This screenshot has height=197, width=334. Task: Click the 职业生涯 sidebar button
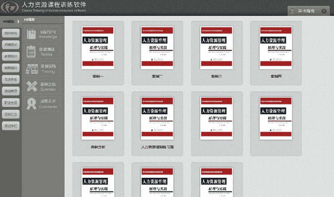(11, 103)
